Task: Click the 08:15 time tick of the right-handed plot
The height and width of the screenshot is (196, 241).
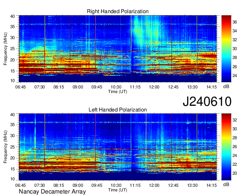Action: tap(59, 87)
